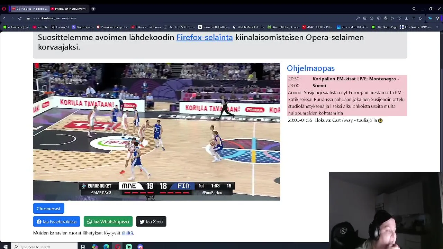The height and width of the screenshot is (249, 443).
Task: Open the YouTube bookmark
Action: coord(40,27)
